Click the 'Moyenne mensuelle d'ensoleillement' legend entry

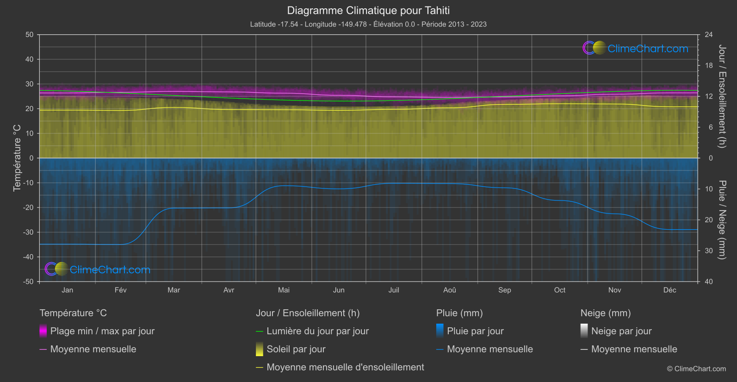pyautogui.click(x=340, y=367)
